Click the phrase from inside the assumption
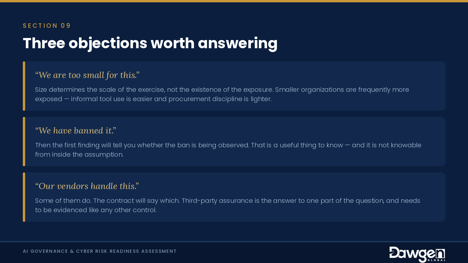468x263 pixels. tap(79, 155)
